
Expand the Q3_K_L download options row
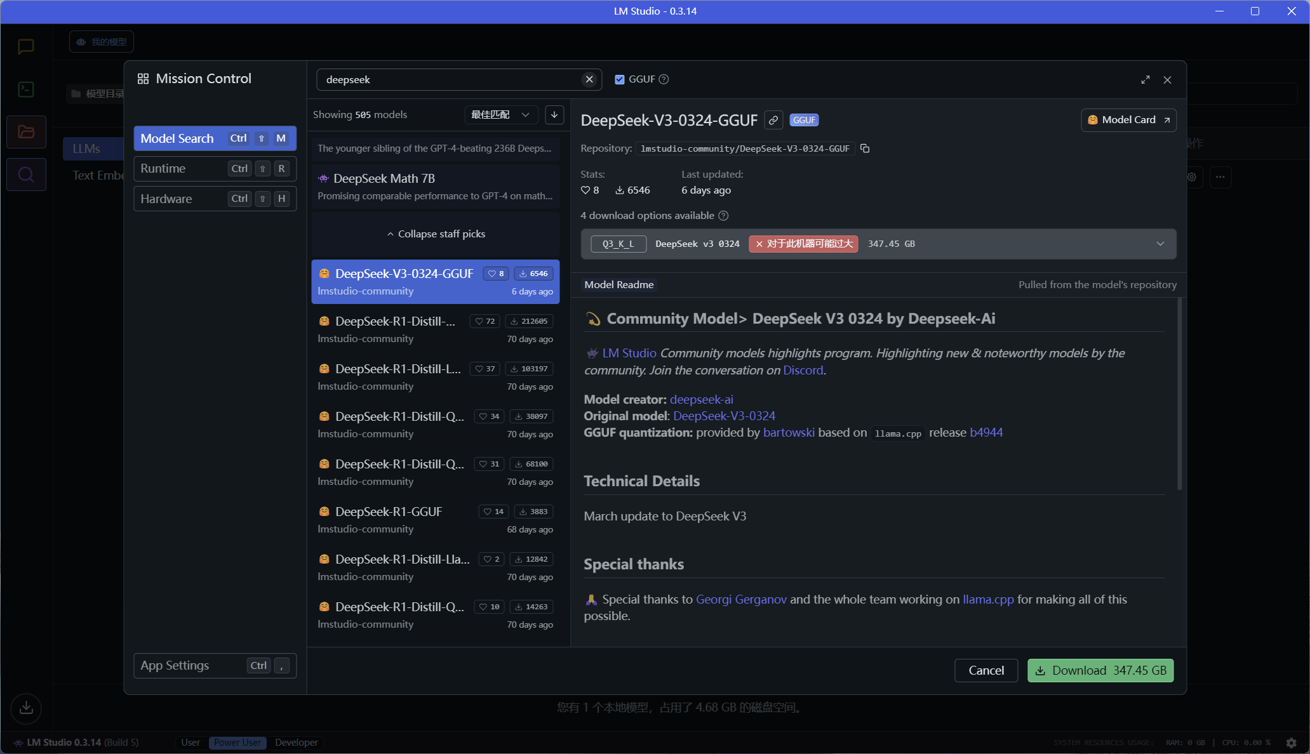(1160, 244)
